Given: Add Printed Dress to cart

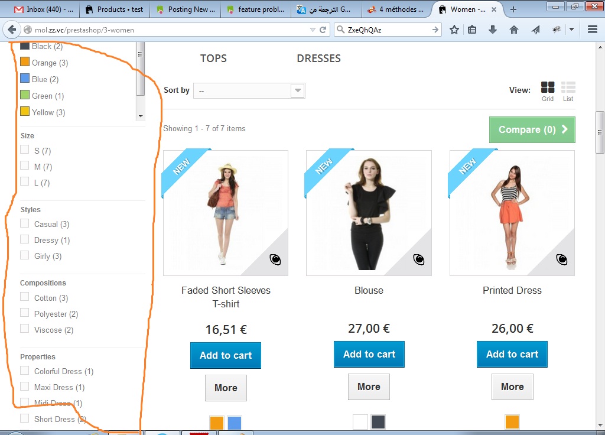Looking at the screenshot, I should click(512, 355).
